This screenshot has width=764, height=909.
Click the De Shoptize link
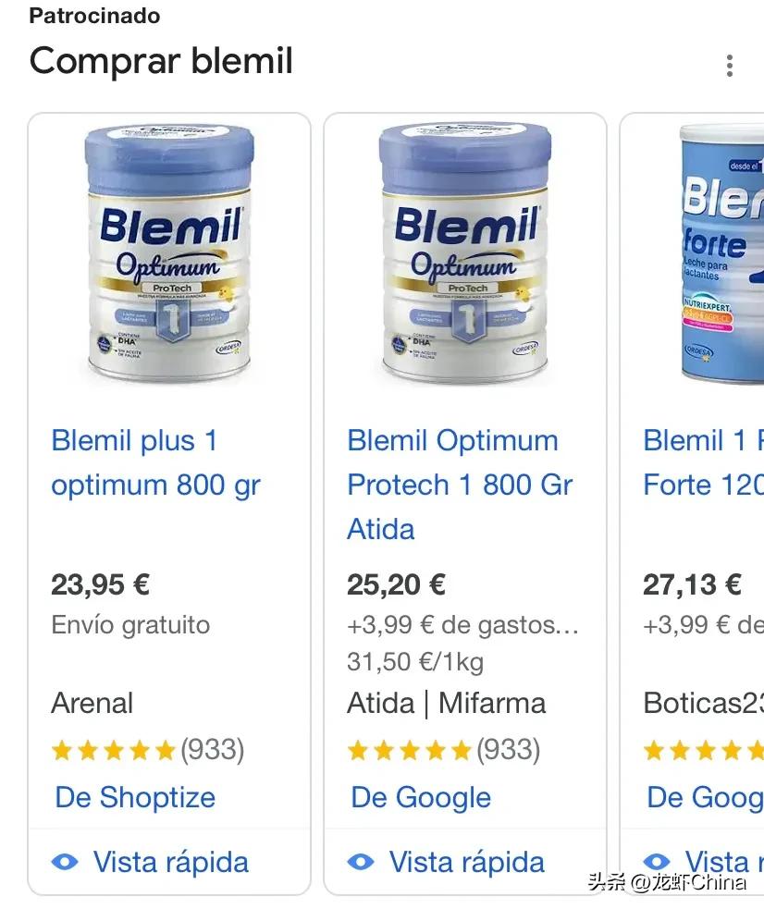pyautogui.click(x=135, y=797)
